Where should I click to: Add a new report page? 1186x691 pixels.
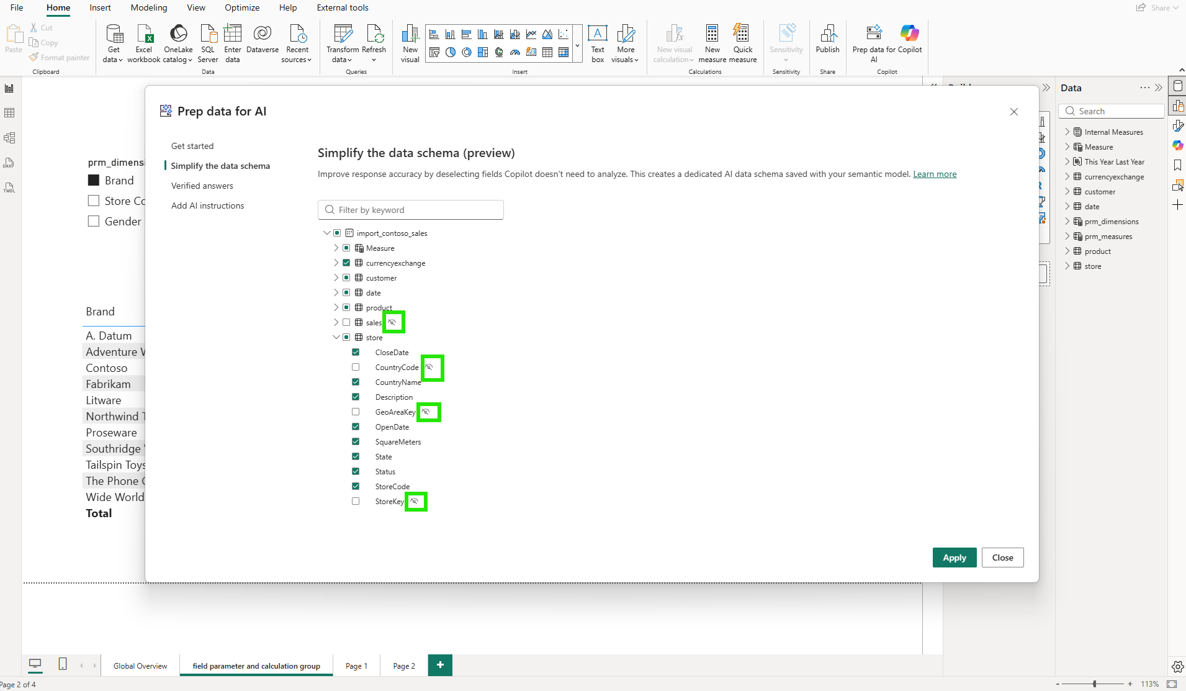pyautogui.click(x=440, y=665)
